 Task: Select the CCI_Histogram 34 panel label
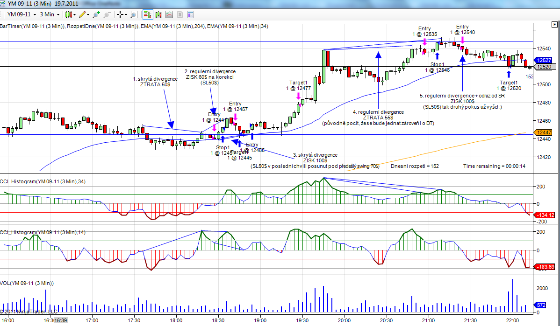43,181
